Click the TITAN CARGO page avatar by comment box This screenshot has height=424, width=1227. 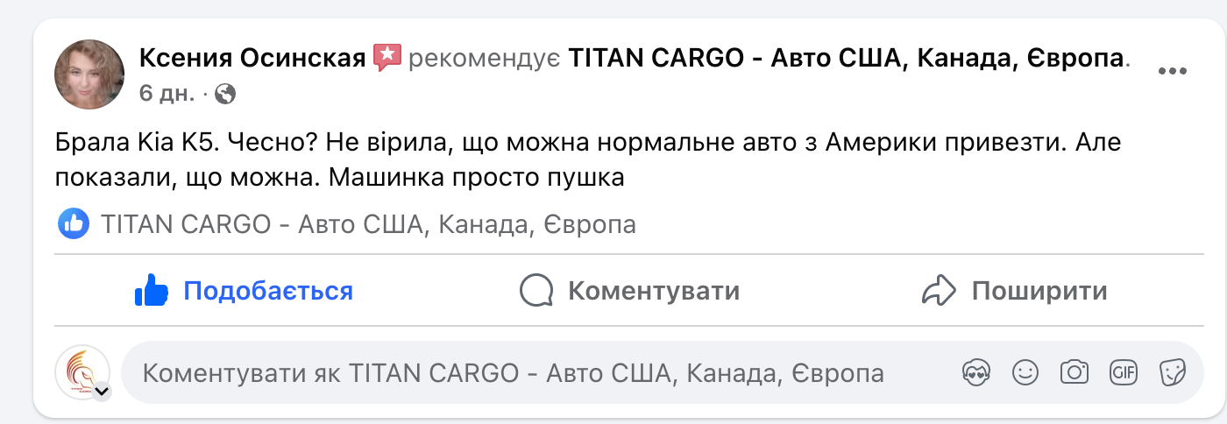pos(82,371)
